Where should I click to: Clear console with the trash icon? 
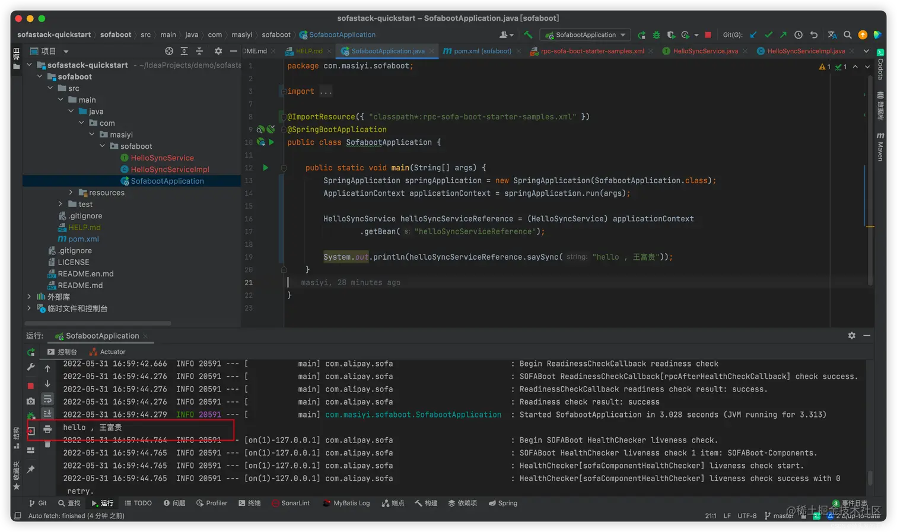click(47, 444)
